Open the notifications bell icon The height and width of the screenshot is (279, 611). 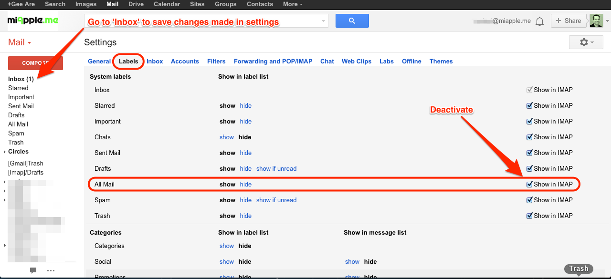[x=539, y=21]
